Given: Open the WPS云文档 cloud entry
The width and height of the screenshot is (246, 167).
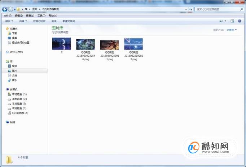Looking at the screenshot, I should [x=16, y=52].
